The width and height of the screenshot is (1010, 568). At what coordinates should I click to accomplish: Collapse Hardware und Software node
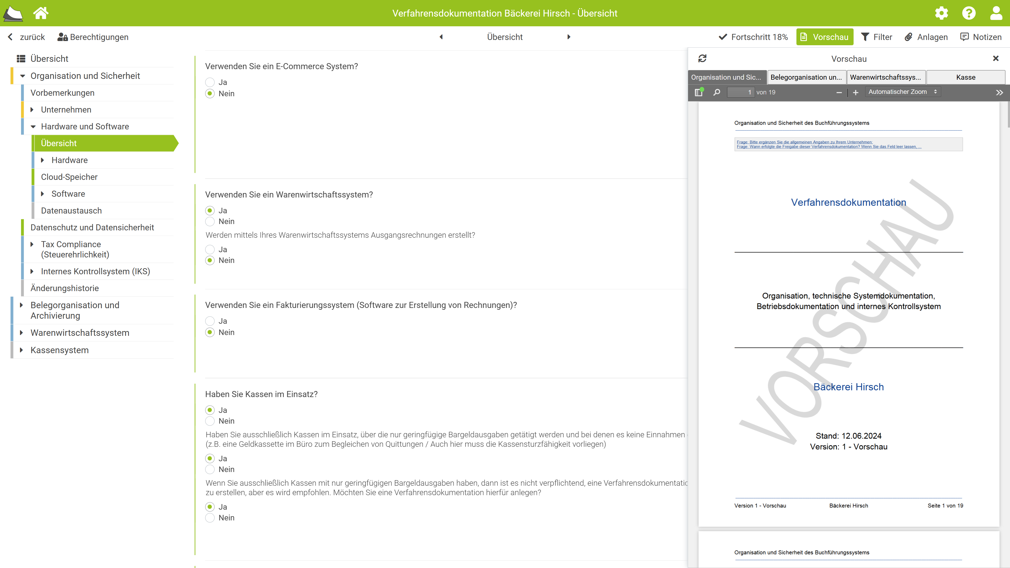coord(33,126)
